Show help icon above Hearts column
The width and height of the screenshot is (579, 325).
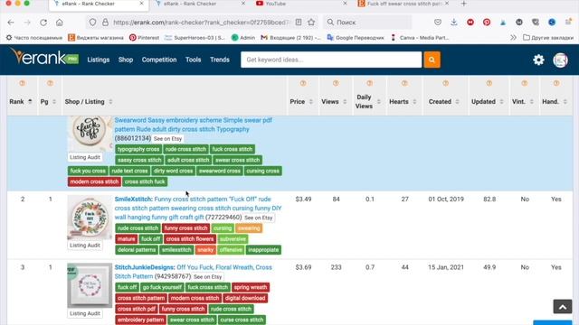click(404, 83)
